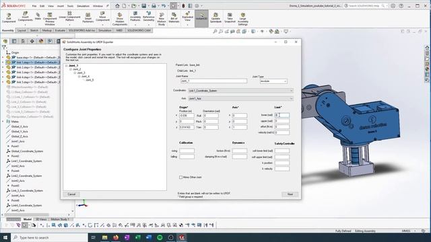Select the Motion Study 1 bottom tab
Screen dimensions: 431x242
[x=60, y=219]
